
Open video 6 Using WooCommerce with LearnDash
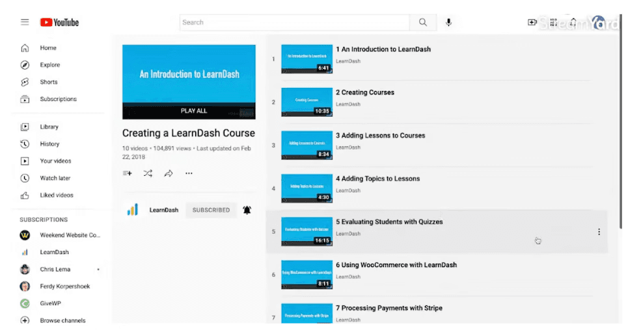[x=396, y=265]
